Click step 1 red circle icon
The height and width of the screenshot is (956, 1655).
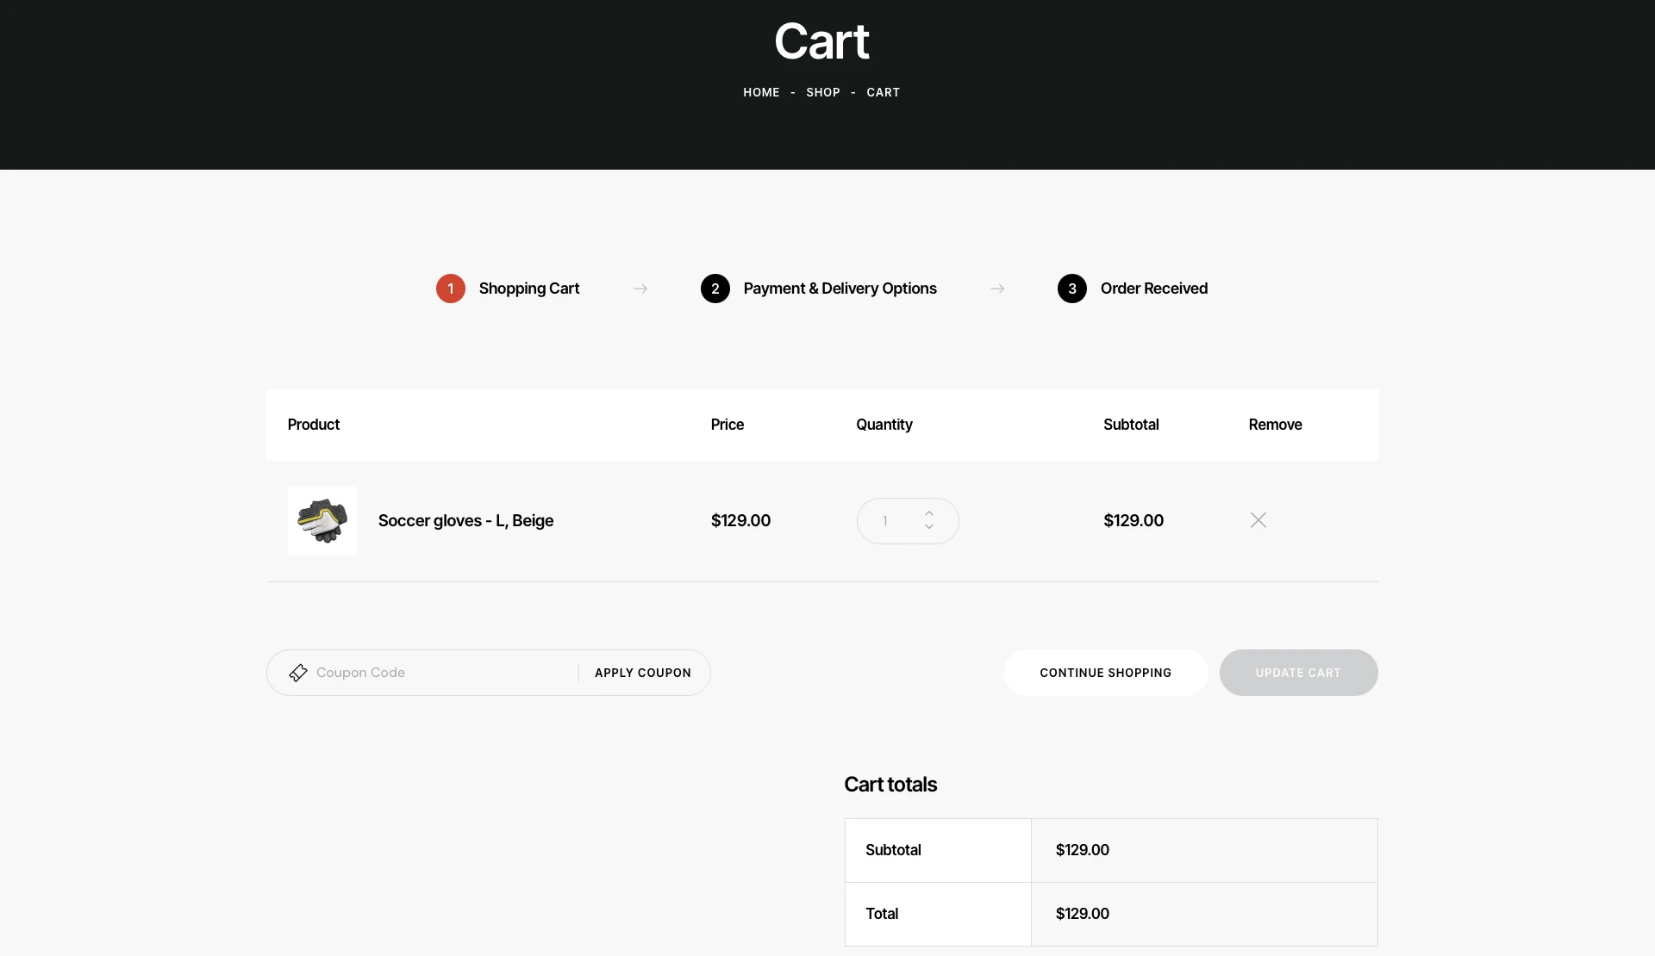(x=450, y=289)
